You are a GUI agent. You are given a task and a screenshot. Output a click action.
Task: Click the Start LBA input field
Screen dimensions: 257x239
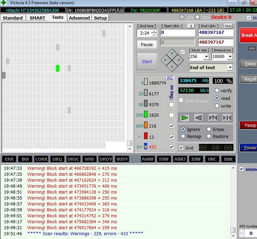[x=177, y=33]
